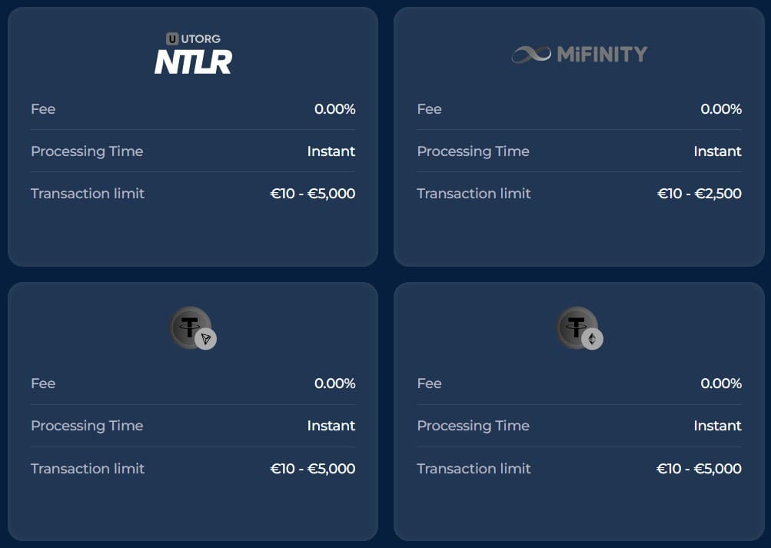Image resolution: width=771 pixels, height=548 pixels.
Task: Click the small U square Utorg icon
Action: [x=172, y=39]
